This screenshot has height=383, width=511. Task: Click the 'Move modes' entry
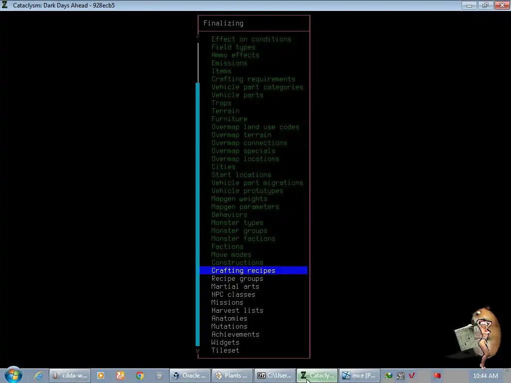tap(231, 255)
